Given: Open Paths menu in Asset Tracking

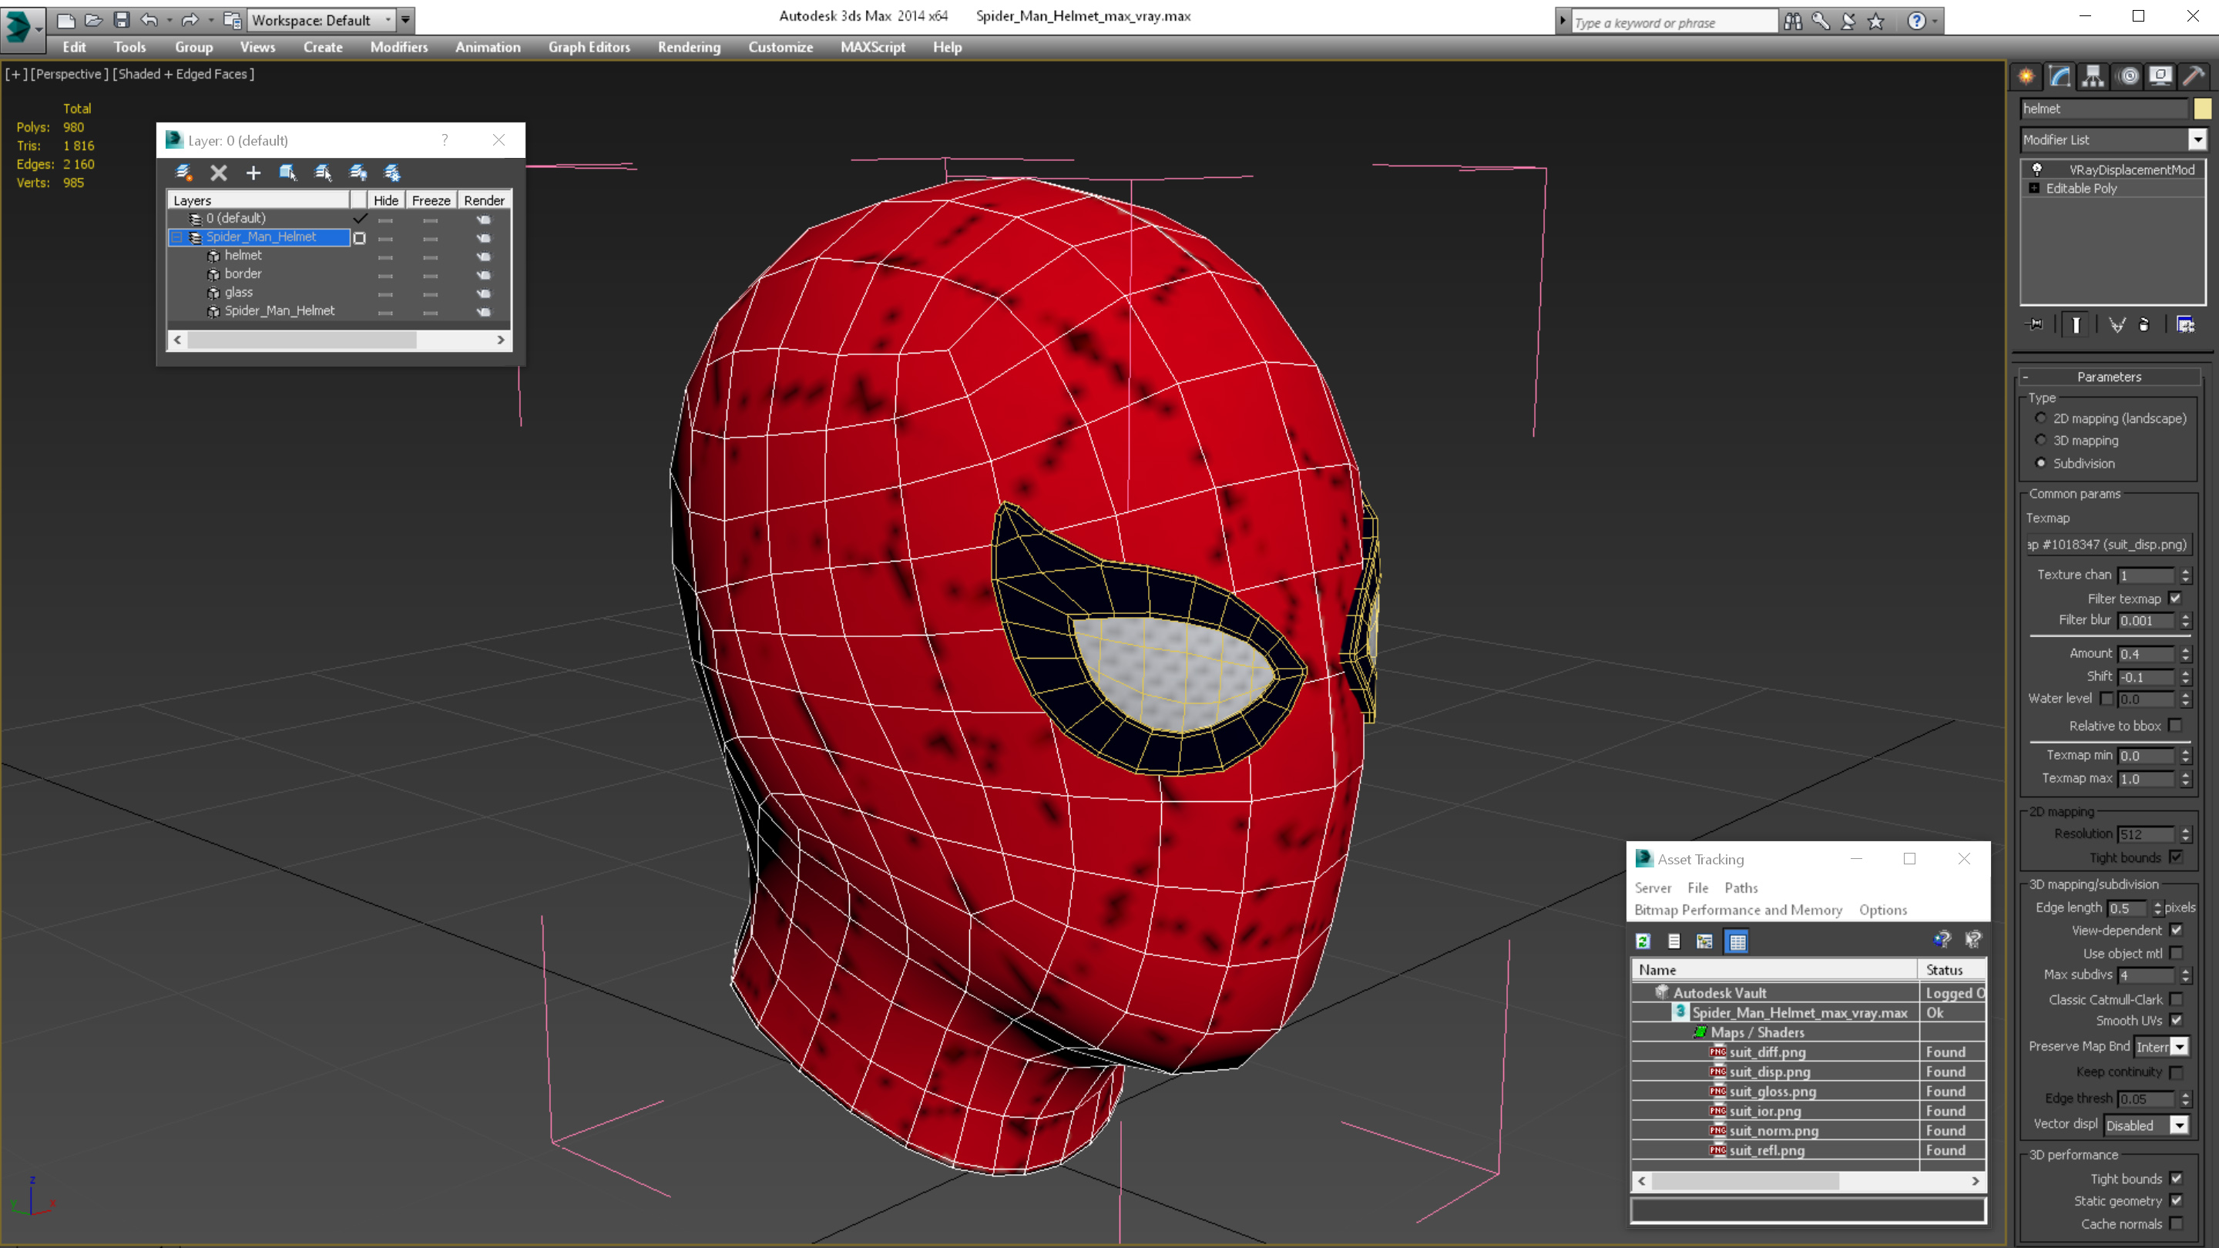Looking at the screenshot, I should 1741,888.
